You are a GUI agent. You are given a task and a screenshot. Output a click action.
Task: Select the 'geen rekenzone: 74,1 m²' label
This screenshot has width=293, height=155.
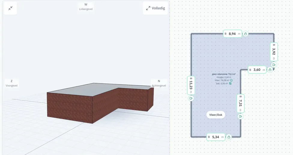(x=224, y=74)
